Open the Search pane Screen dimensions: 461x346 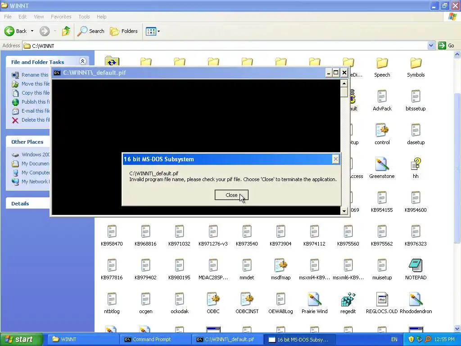(91, 31)
